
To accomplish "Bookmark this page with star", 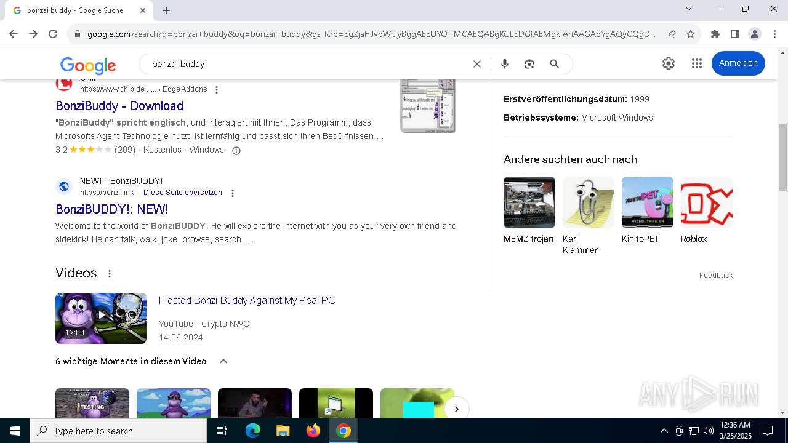I will tap(691, 34).
